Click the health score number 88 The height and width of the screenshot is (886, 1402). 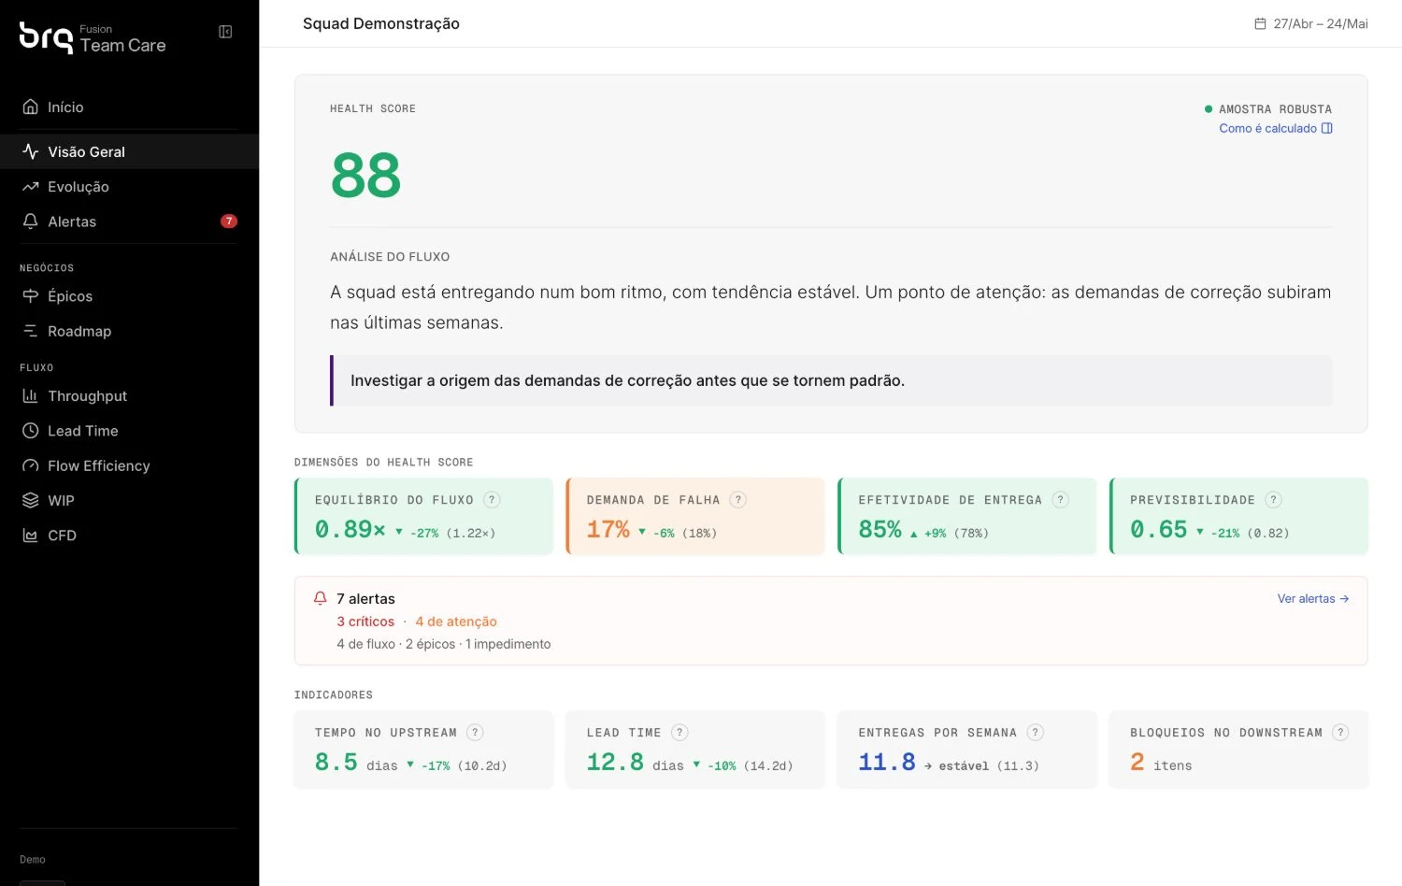click(365, 175)
